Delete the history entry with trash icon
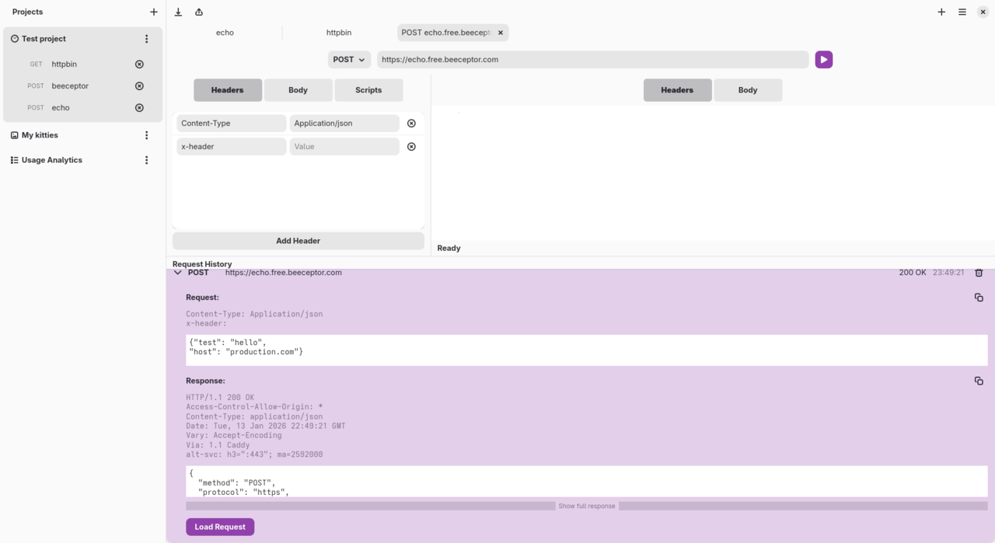 pyautogui.click(x=979, y=273)
